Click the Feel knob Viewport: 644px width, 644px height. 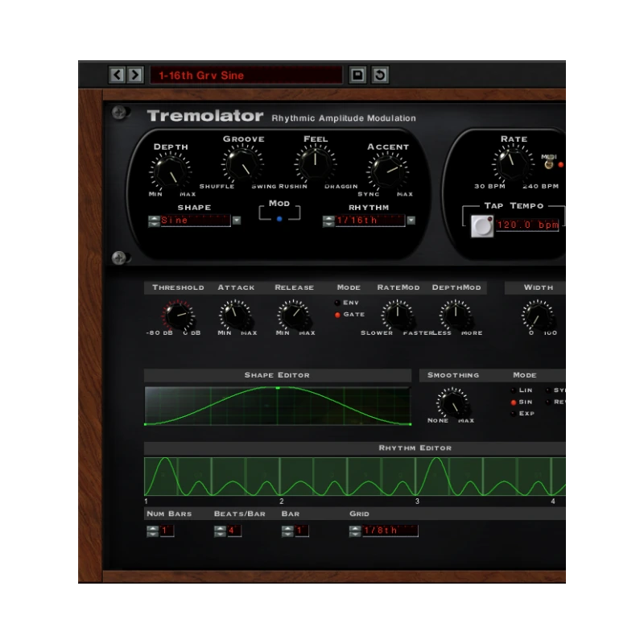click(315, 164)
